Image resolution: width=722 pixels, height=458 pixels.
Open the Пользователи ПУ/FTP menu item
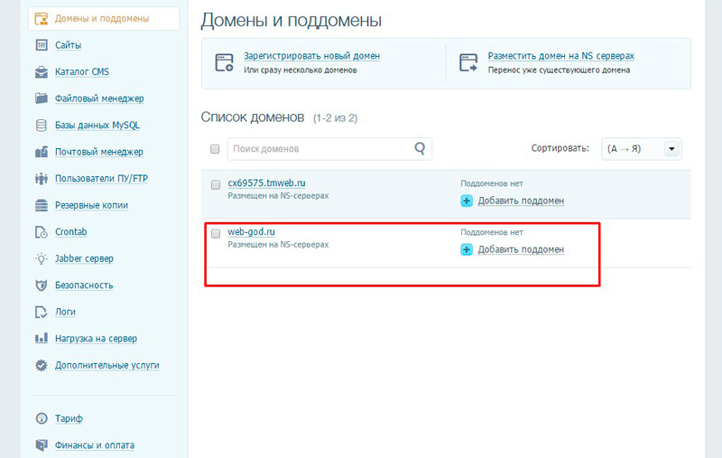tap(101, 178)
